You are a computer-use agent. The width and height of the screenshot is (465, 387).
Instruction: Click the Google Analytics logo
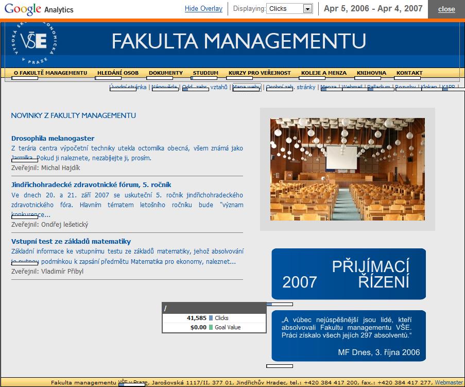(x=39, y=9)
